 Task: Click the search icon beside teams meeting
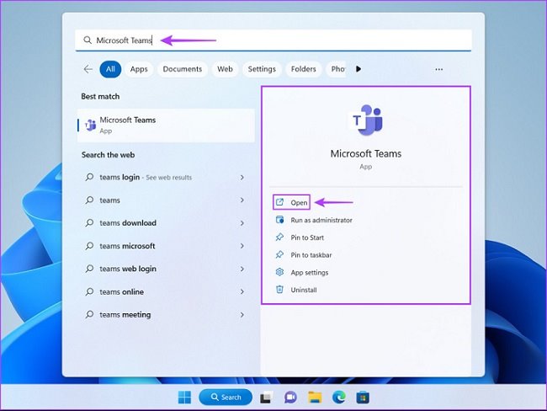point(89,314)
